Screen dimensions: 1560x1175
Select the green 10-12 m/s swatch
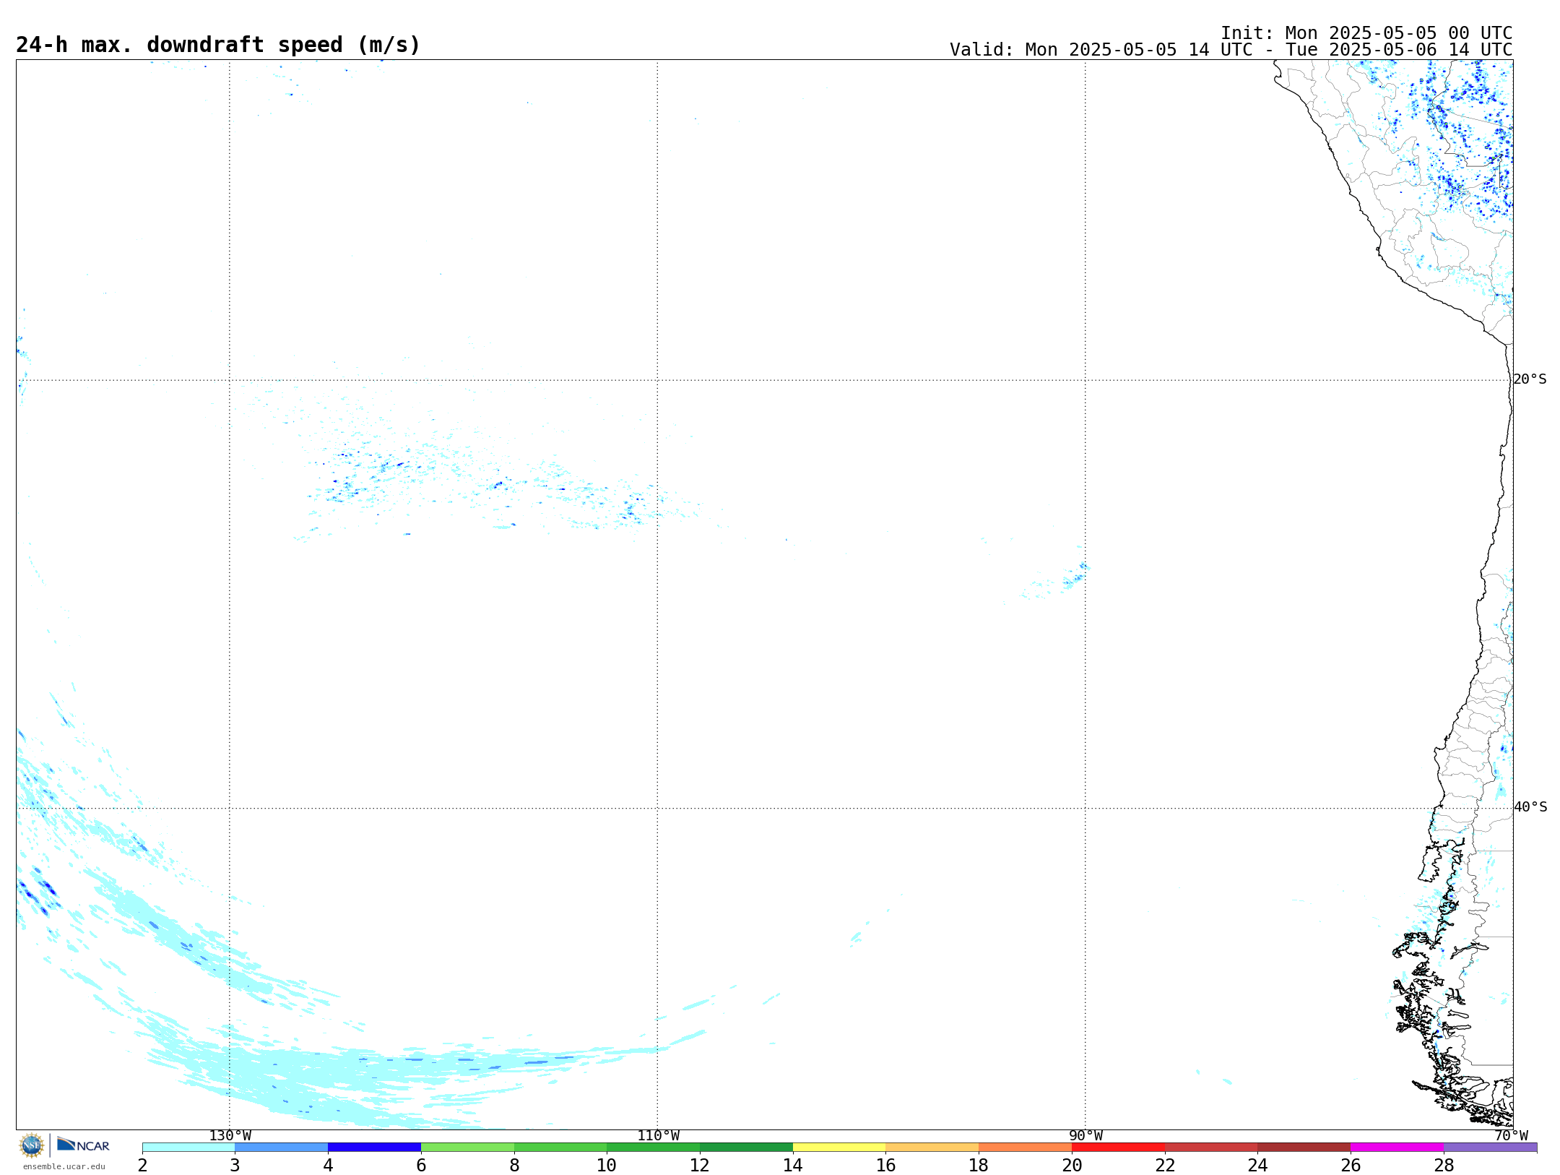tap(654, 1147)
